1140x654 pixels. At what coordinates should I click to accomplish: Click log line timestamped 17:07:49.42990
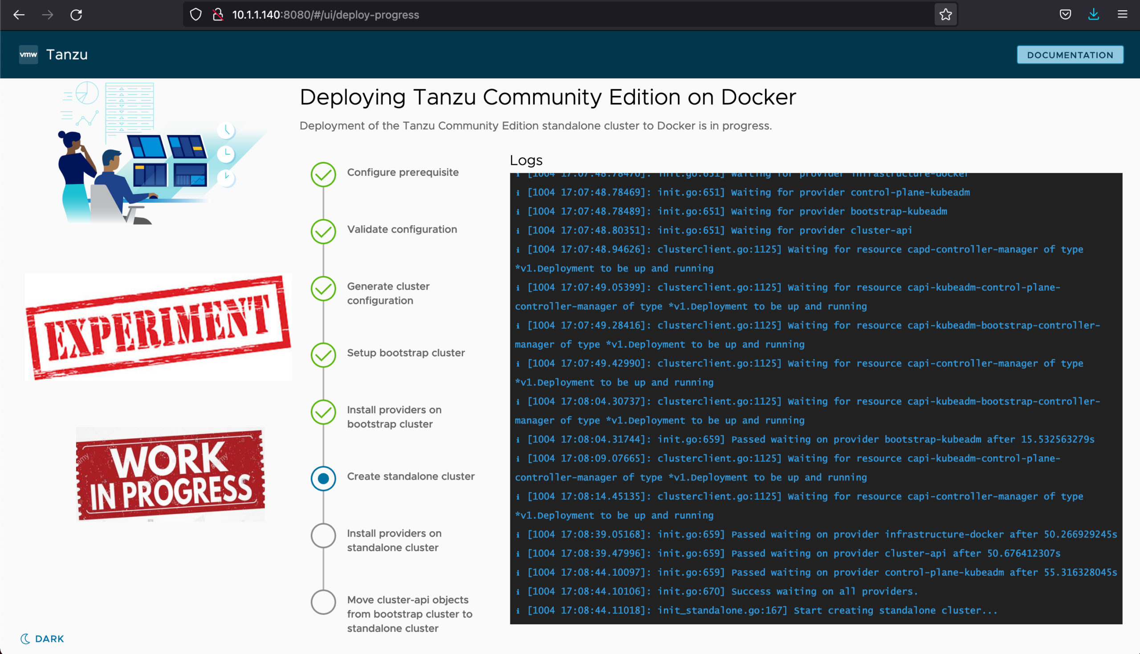coord(799,373)
